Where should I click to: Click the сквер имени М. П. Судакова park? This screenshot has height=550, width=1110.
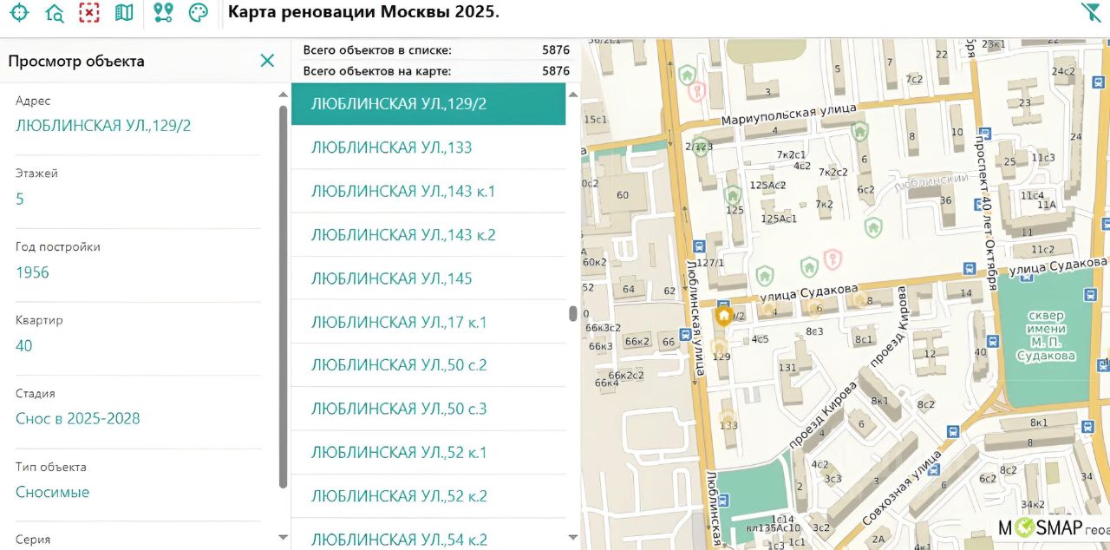[1046, 337]
